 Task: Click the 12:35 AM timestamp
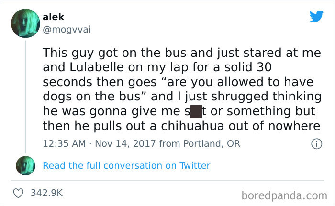[x=63, y=143]
